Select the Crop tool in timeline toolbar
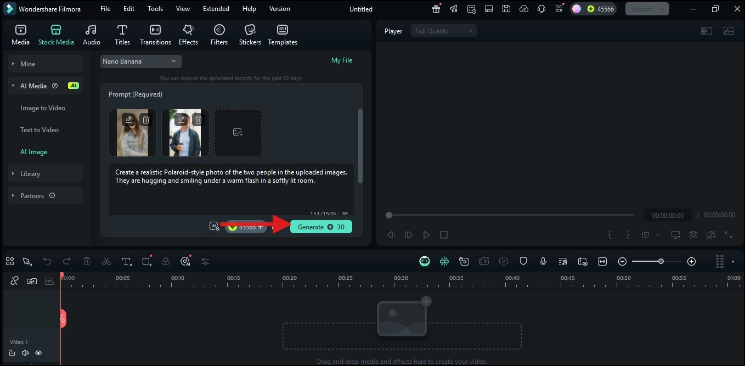Viewport: 745px width, 366px height. click(146, 262)
